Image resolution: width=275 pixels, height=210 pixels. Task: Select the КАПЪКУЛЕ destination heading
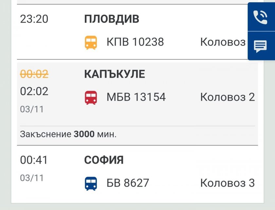tap(115, 74)
